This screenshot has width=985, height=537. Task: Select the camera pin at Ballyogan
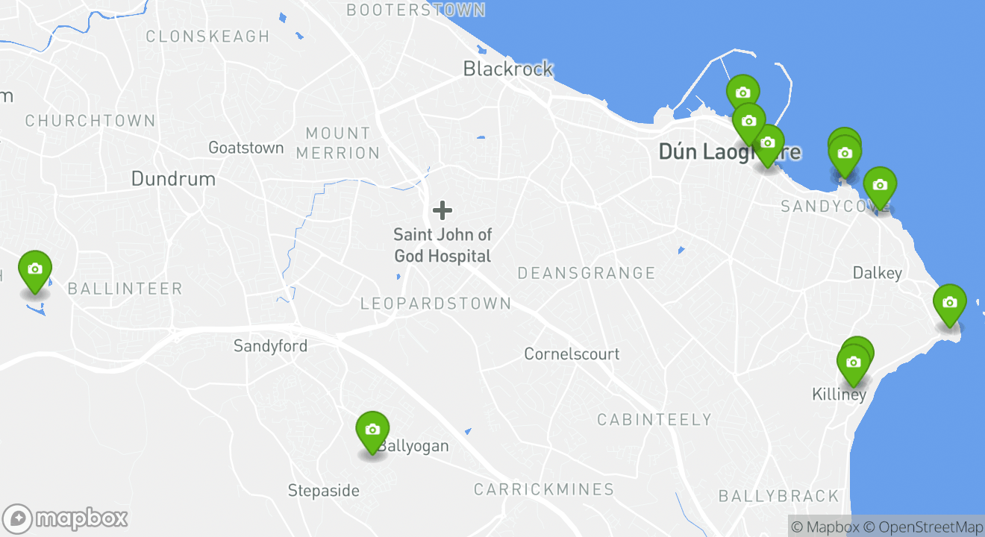(x=372, y=430)
